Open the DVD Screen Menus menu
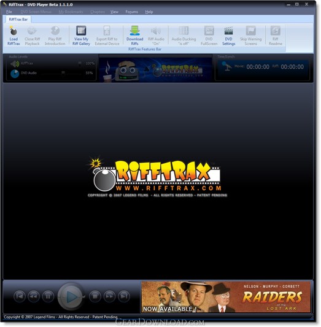321x327 pixels. [36, 12]
